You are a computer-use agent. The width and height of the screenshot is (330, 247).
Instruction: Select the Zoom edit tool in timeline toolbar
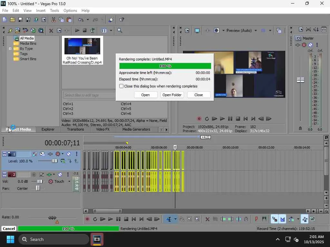(x=197, y=219)
